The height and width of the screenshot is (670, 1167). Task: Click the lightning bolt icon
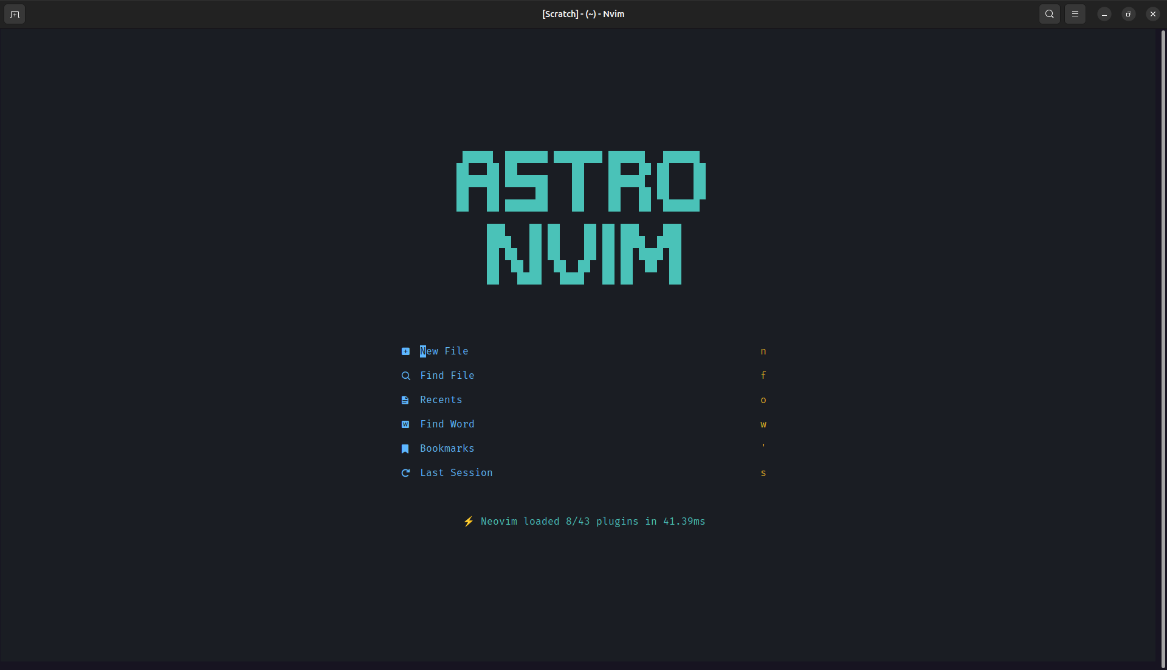pos(469,522)
